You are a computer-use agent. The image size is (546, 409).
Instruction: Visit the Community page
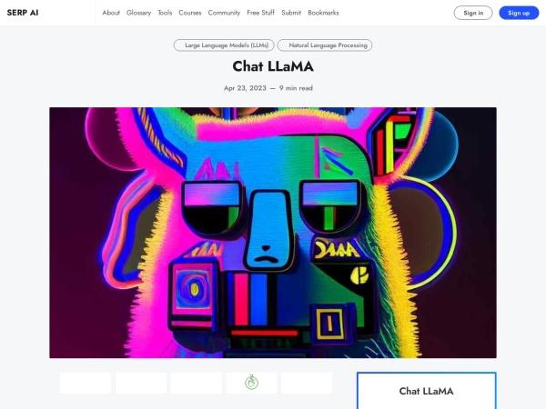tap(224, 13)
